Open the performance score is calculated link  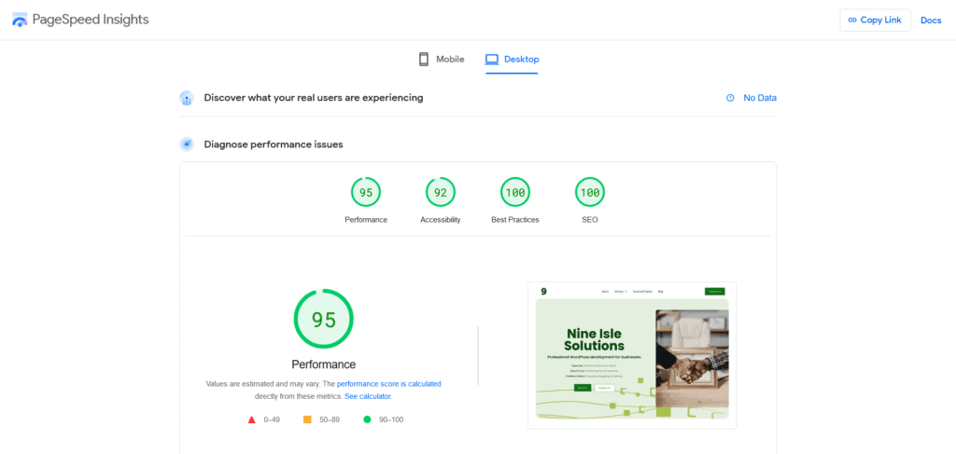point(389,384)
